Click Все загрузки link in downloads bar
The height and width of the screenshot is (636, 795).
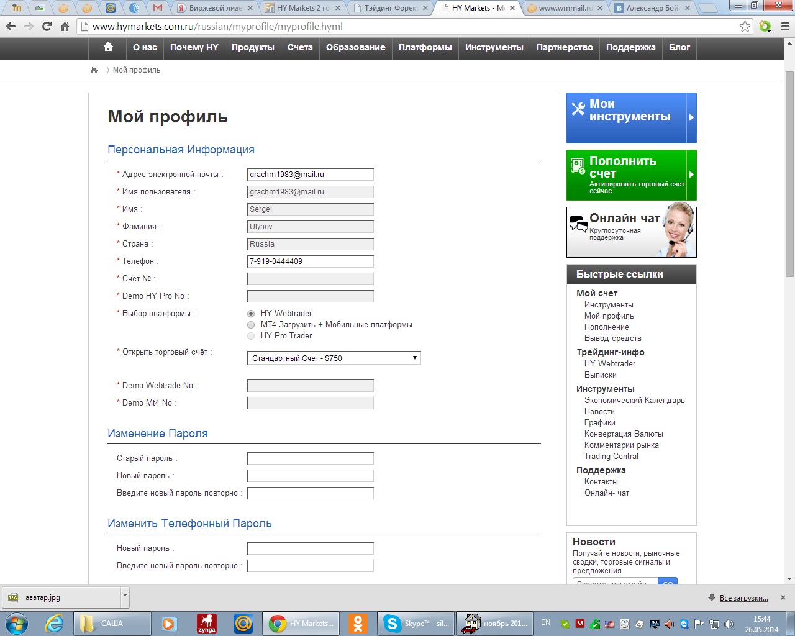click(x=743, y=598)
